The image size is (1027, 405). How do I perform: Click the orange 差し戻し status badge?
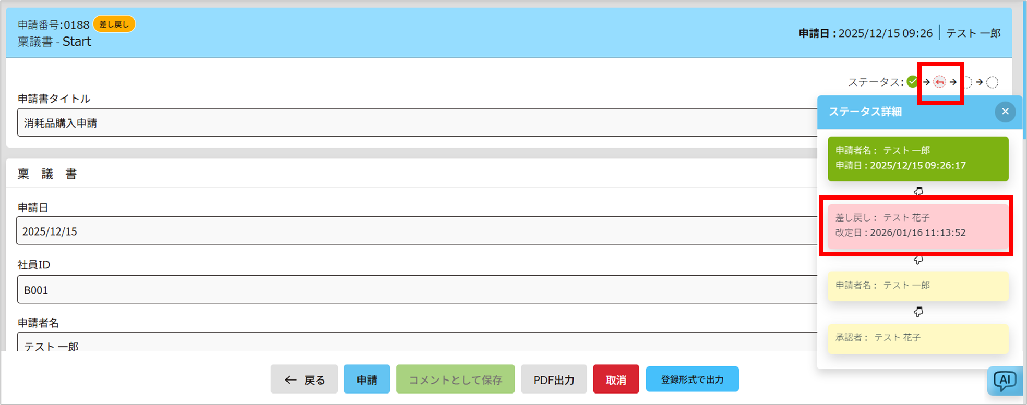(114, 24)
